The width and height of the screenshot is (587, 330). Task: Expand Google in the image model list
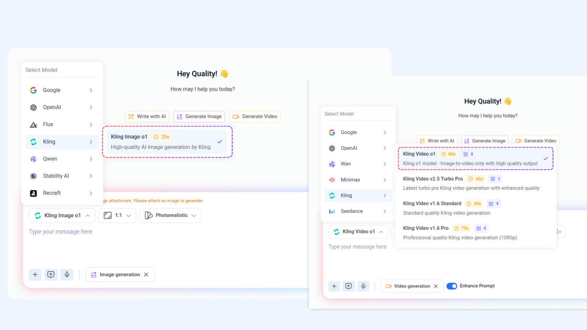pos(61,90)
